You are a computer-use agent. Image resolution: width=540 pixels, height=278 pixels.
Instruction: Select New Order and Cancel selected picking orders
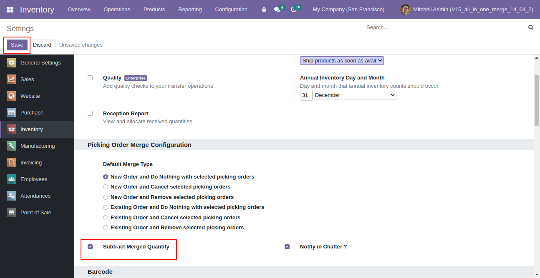click(x=106, y=187)
